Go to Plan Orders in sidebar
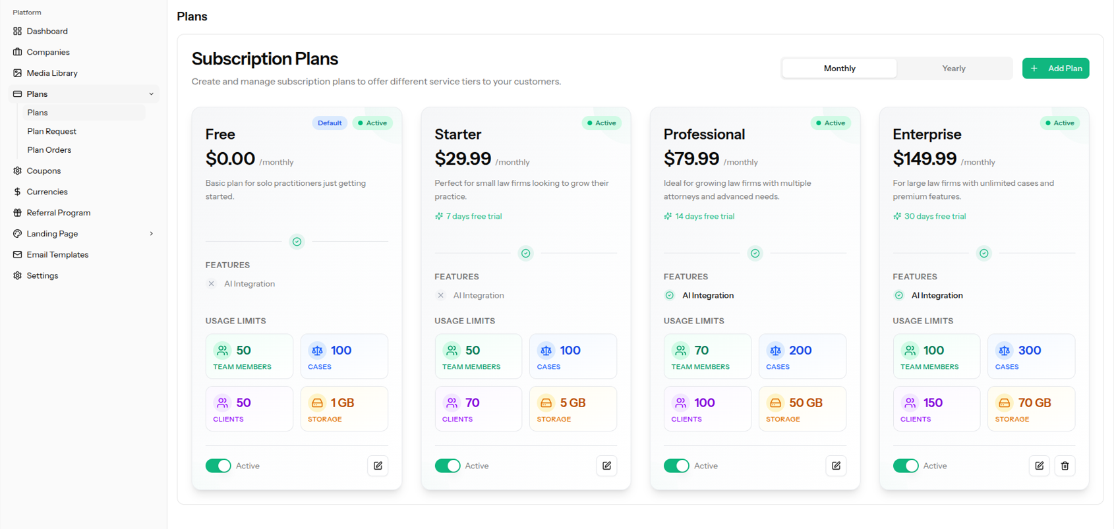 click(x=49, y=150)
